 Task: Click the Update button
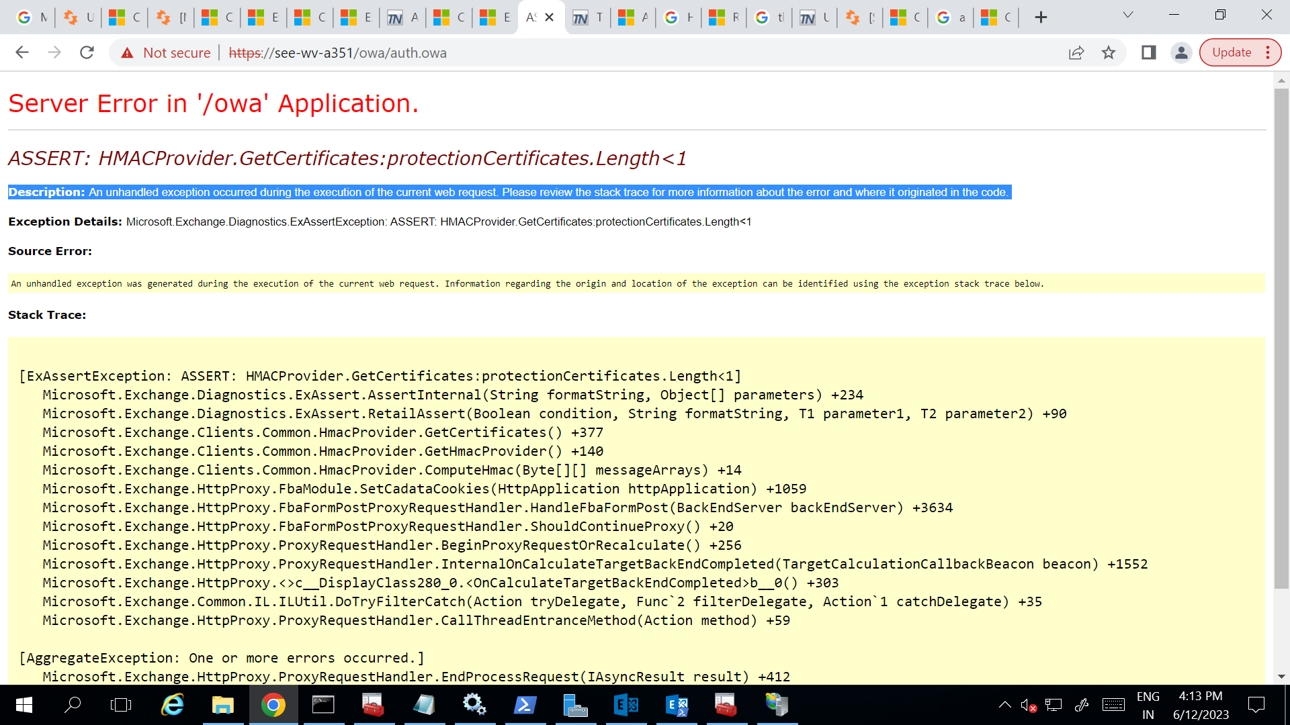1232,52
